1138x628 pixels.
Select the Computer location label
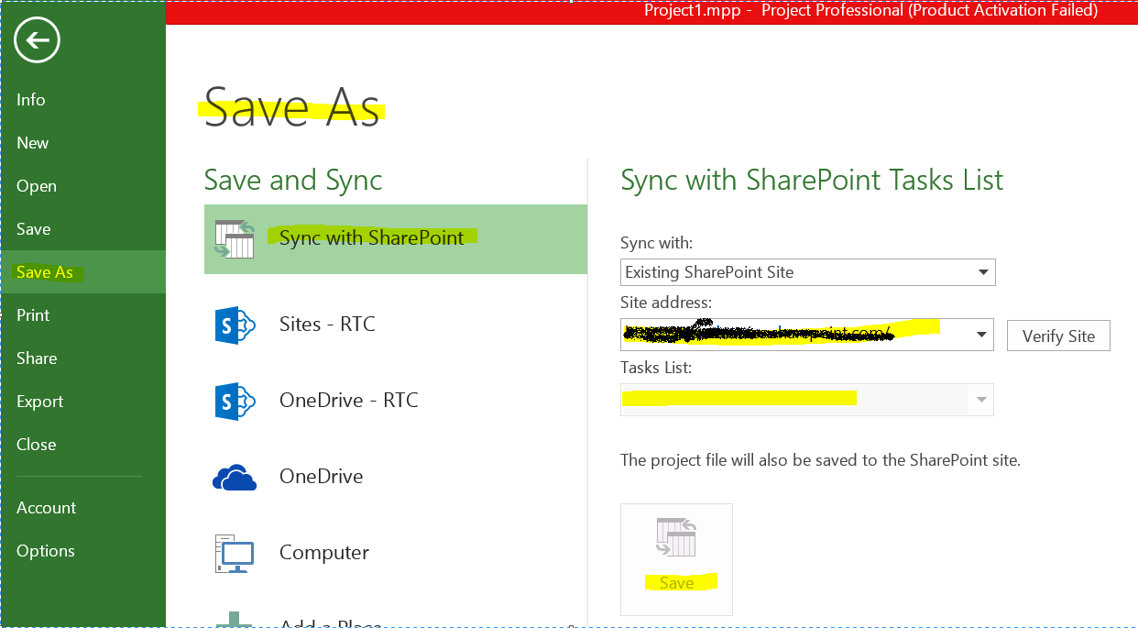(x=324, y=553)
